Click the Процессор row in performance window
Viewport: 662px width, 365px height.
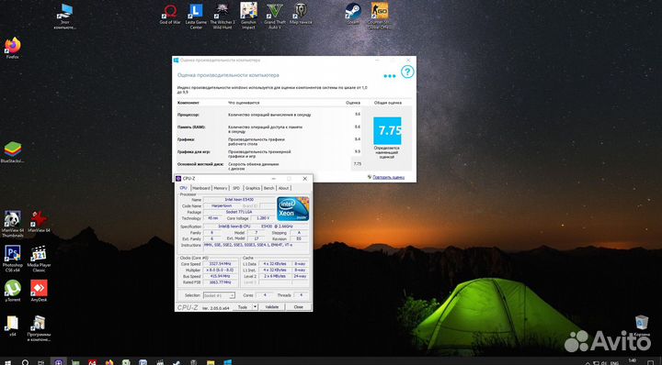coord(270,115)
